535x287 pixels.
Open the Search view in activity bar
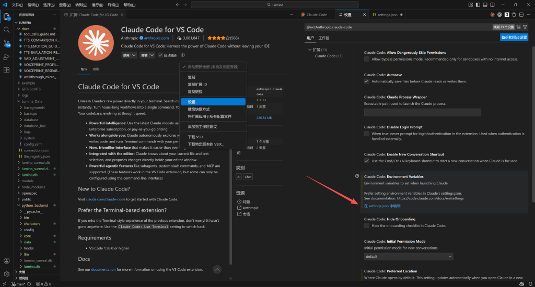pos(7,29)
